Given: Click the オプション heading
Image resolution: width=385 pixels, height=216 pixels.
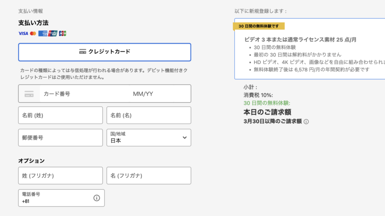Looking at the screenshot, I should pos(32,161).
